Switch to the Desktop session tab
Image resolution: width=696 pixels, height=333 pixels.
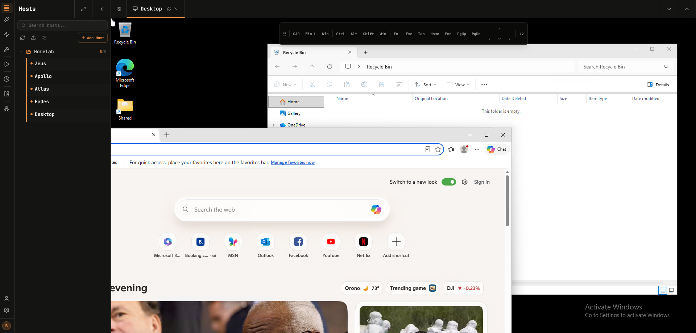[151, 9]
